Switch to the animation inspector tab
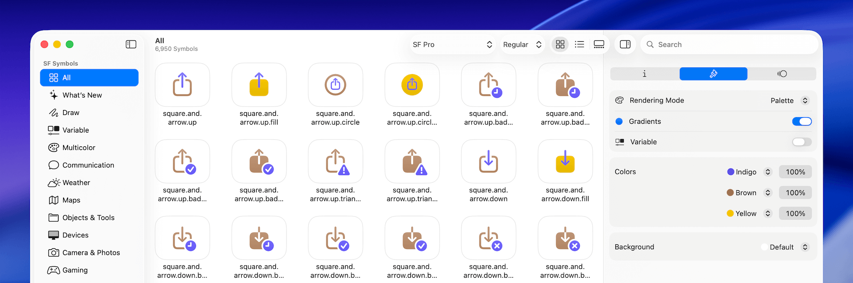Image resolution: width=853 pixels, height=283 pixels. click(782, 74)
